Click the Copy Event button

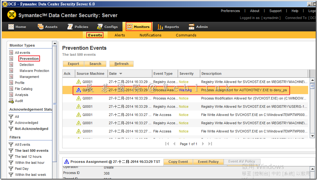(178, 162)
